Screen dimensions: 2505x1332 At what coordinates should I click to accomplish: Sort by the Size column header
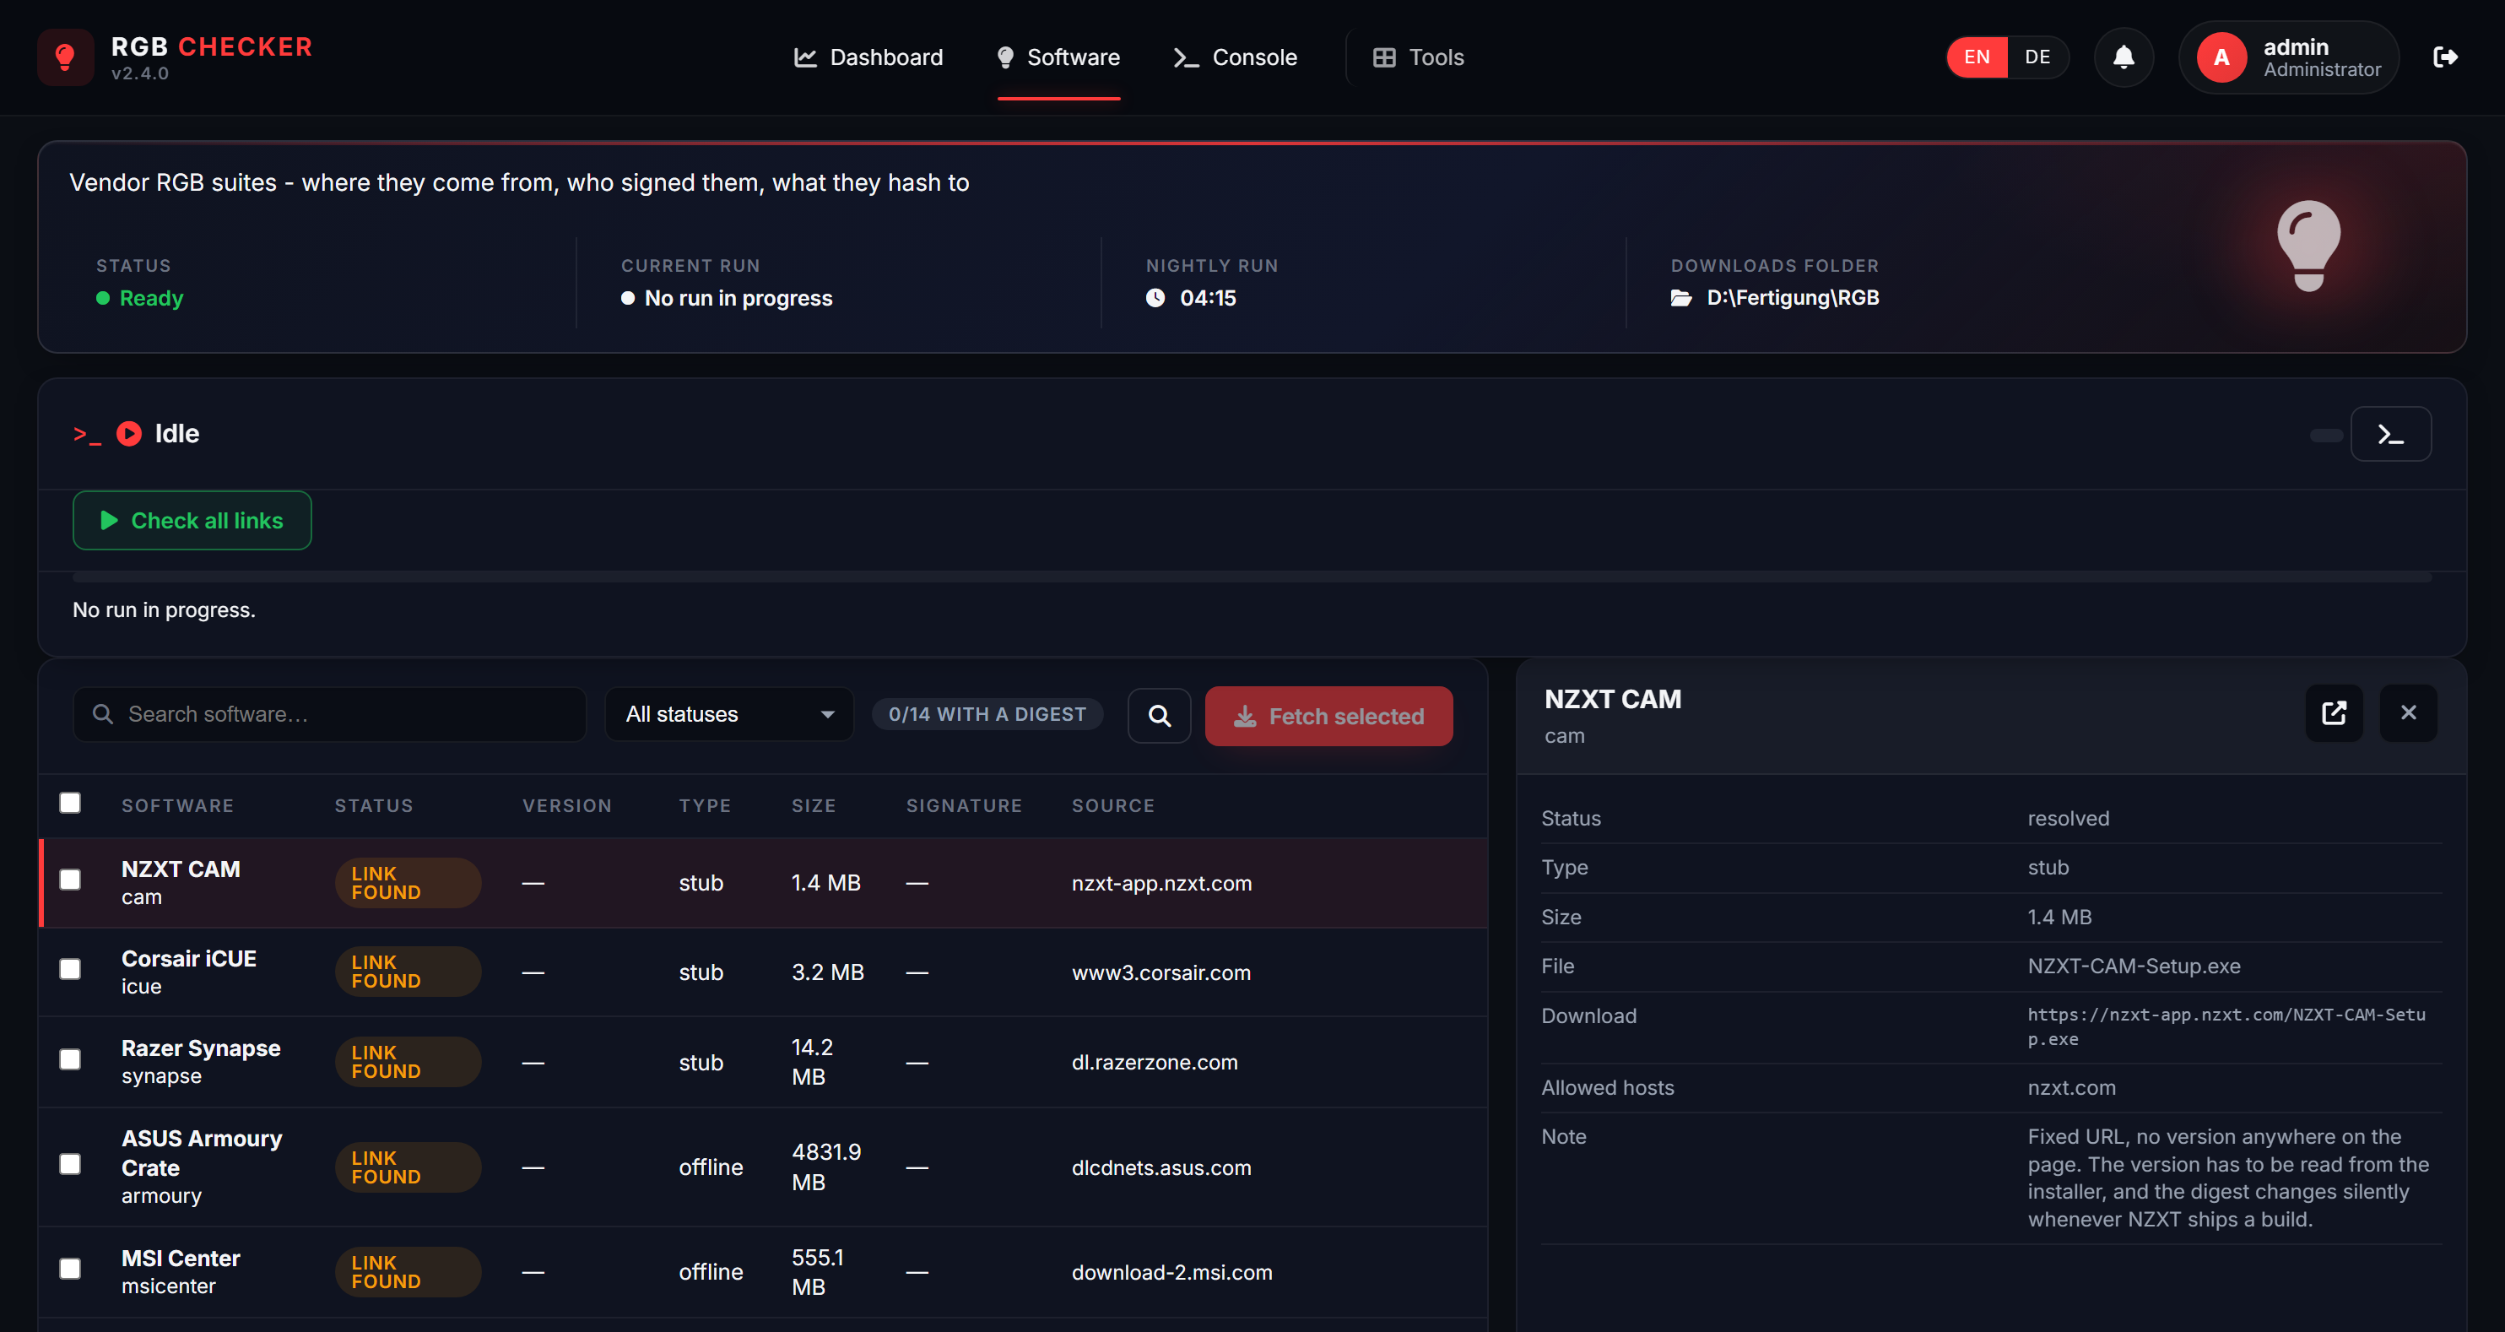pyautogui.click(x=814, y=806)
